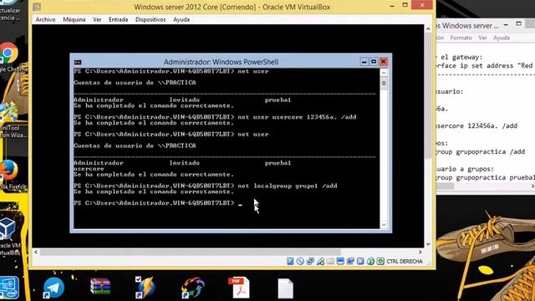The height and width of the screenshot is (301, 535).
Task: Click the 'net user usercore 123456a. /add' command in PowerShell
Action: [297, 117]
